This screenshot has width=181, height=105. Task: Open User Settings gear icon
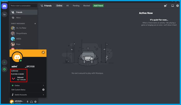pyautogui.click(x=35, y=102)
